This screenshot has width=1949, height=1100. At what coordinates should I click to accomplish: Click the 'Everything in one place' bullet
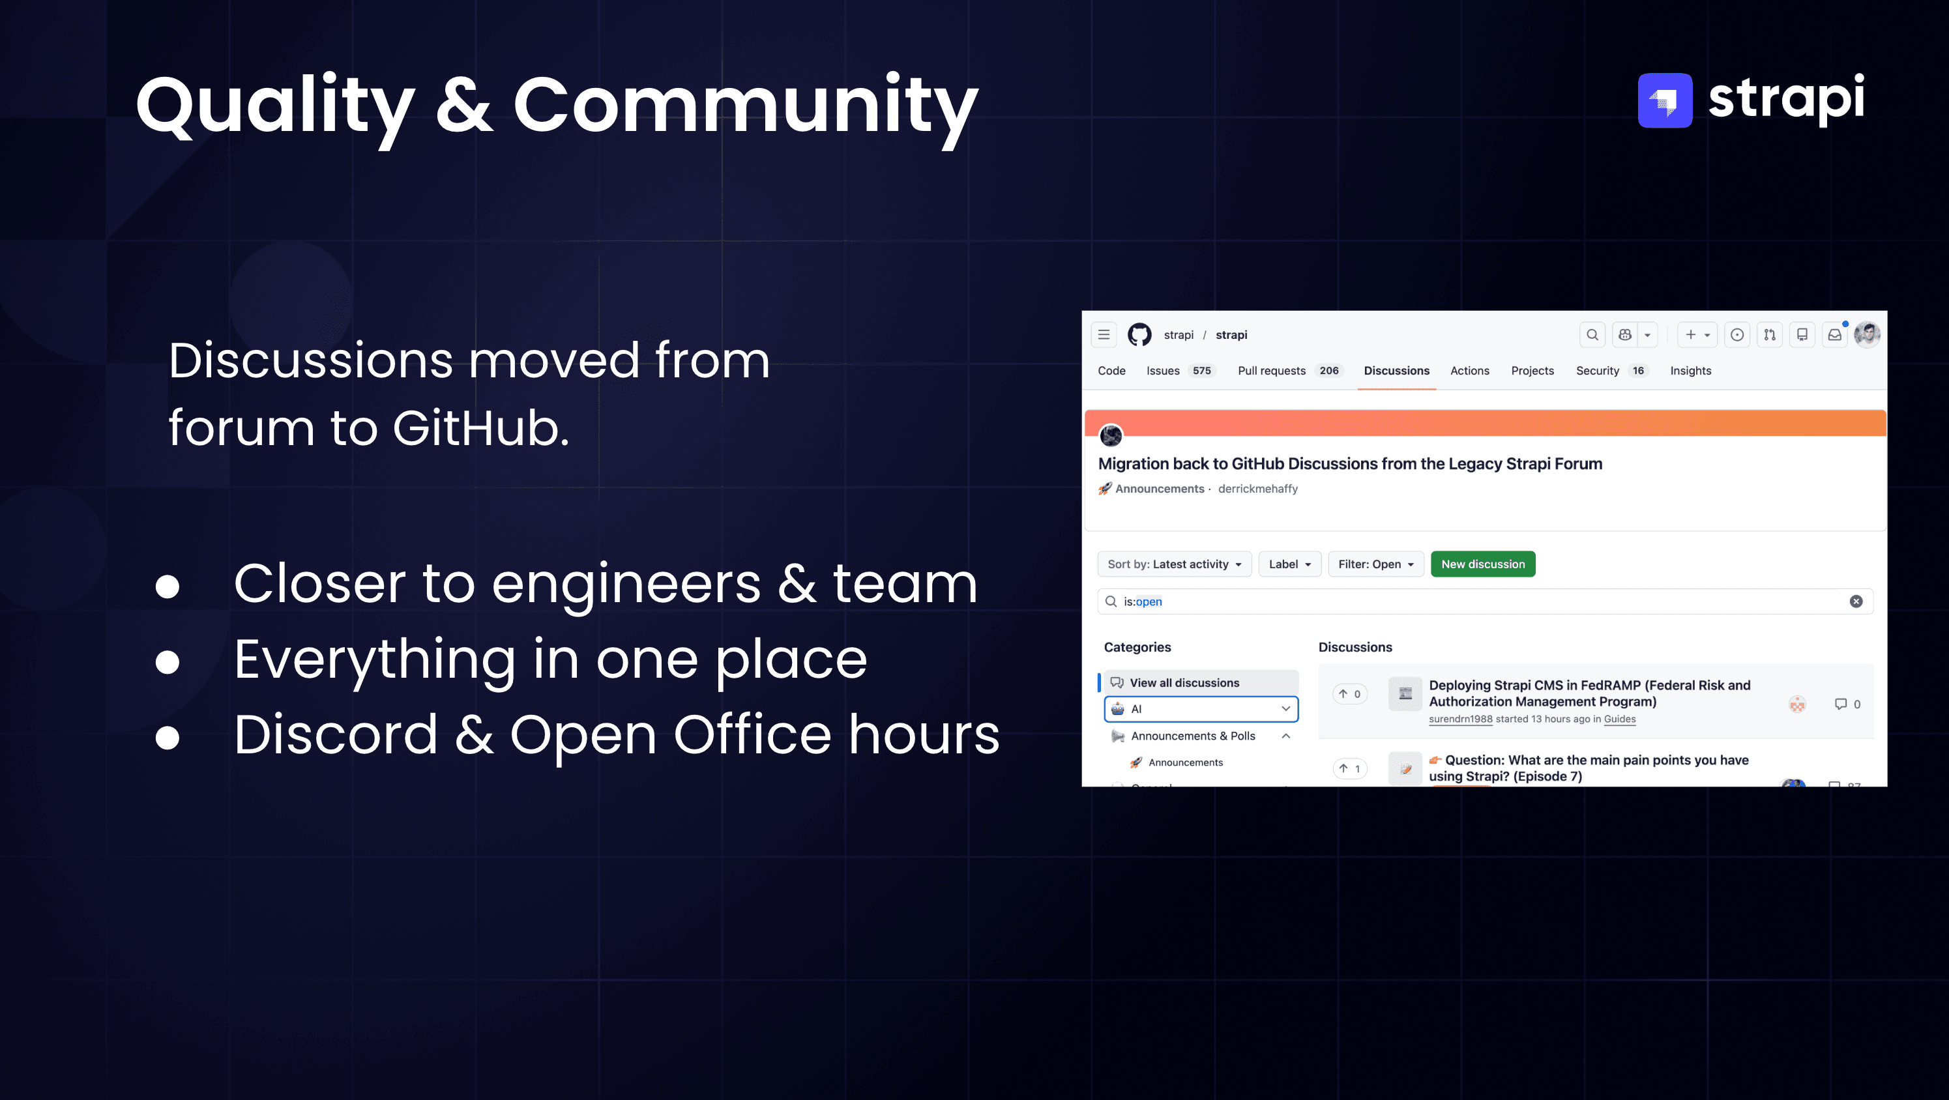click(x=550, y=659)
